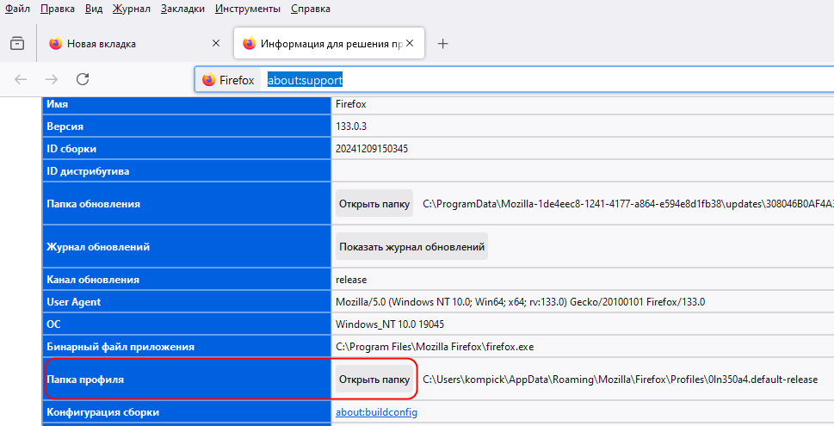Click the Имя row header
834x426 pixels.
187,104
